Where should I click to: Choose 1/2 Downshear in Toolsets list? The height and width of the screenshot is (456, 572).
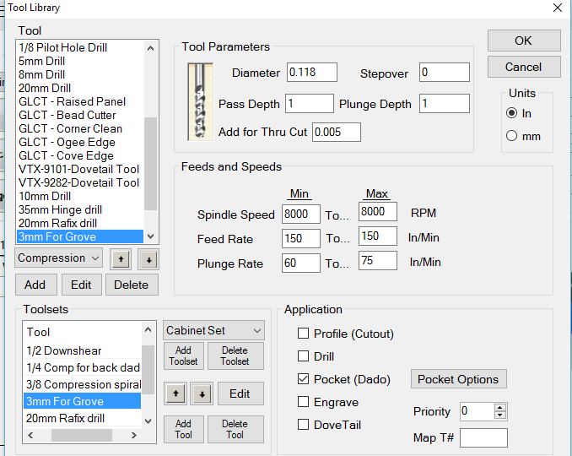[x=64, y=350]
